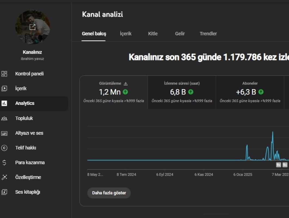Open the Özelleştirme magic wand icon
The image size is (289, 218).
click(x=4, y=177)
